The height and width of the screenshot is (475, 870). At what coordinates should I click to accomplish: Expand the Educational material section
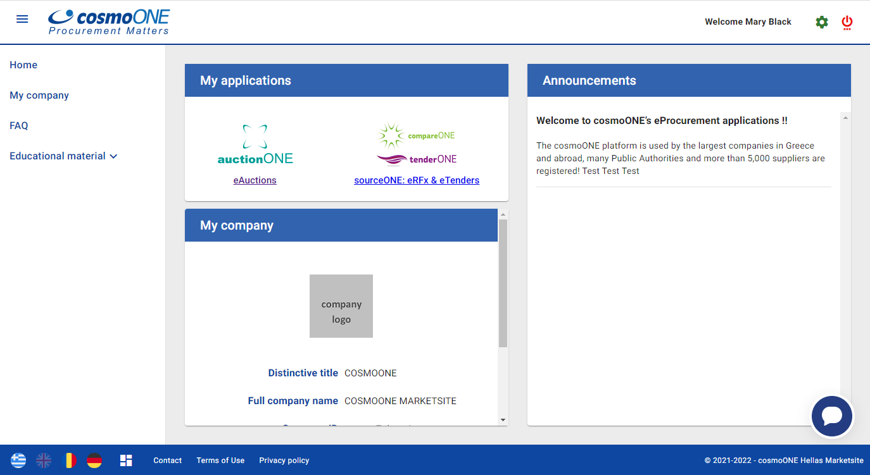[63, 156]
